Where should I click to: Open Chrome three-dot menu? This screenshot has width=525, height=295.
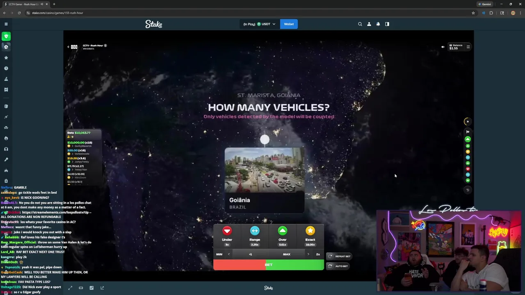click(x=520, y=13)
